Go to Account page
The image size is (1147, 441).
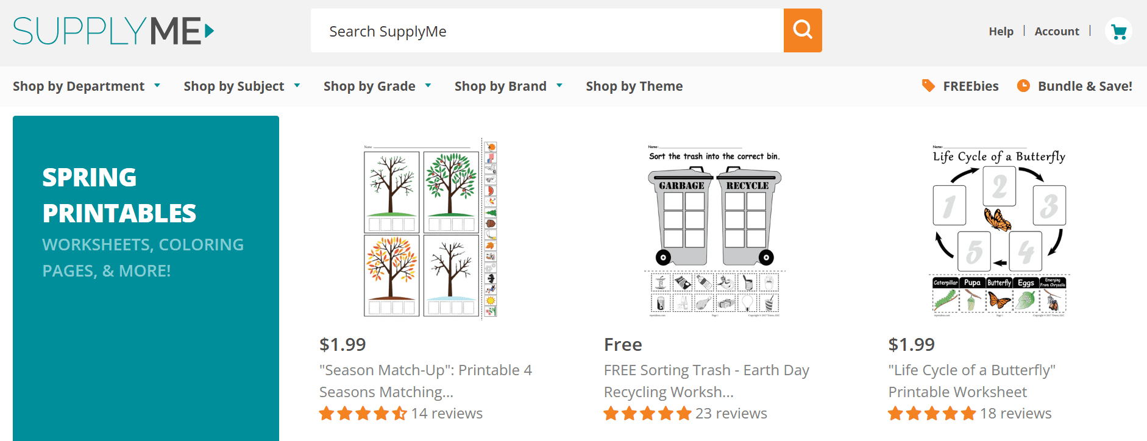click(1057, 31)
